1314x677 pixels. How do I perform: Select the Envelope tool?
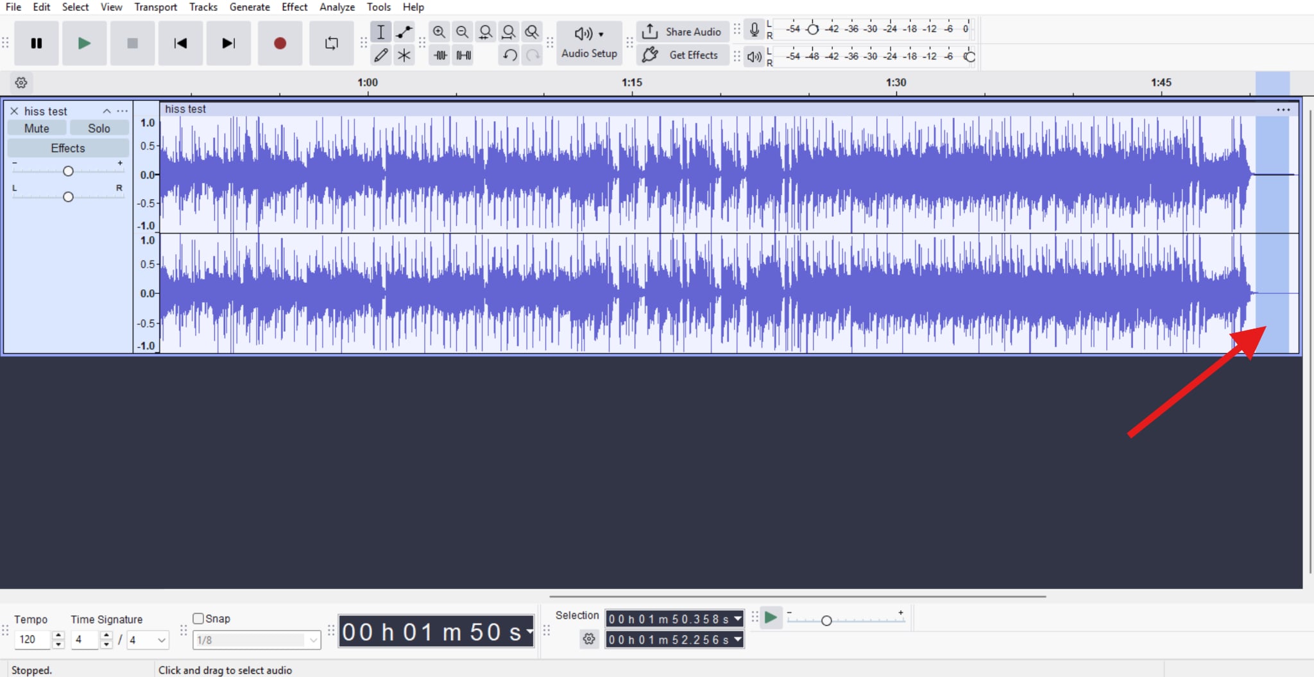pyautogui.click(x=404, y=31)
